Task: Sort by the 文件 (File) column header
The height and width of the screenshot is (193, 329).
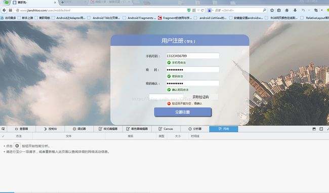Action: click(69, 136)
